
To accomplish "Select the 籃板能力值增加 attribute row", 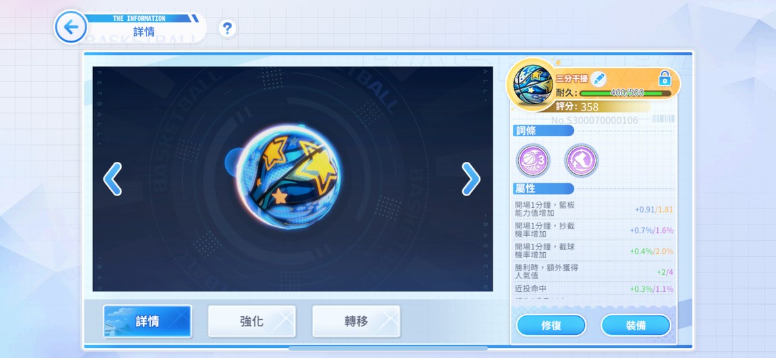I will [594, 209].
